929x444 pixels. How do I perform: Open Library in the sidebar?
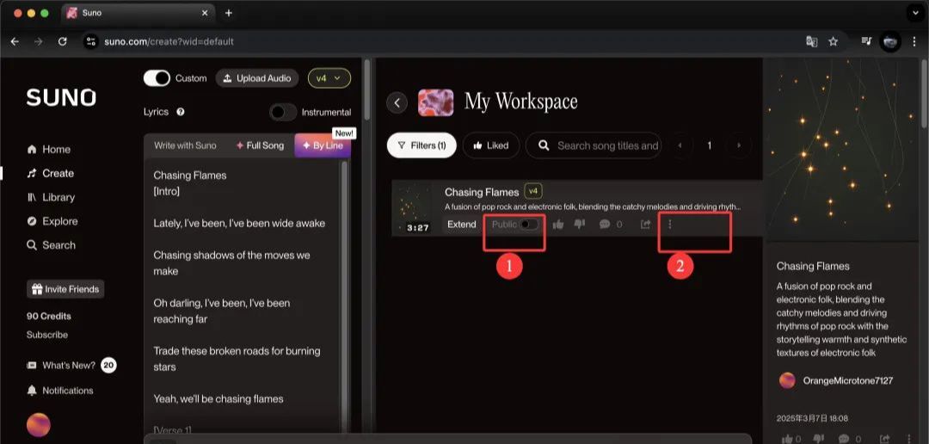tap(58, 197)
